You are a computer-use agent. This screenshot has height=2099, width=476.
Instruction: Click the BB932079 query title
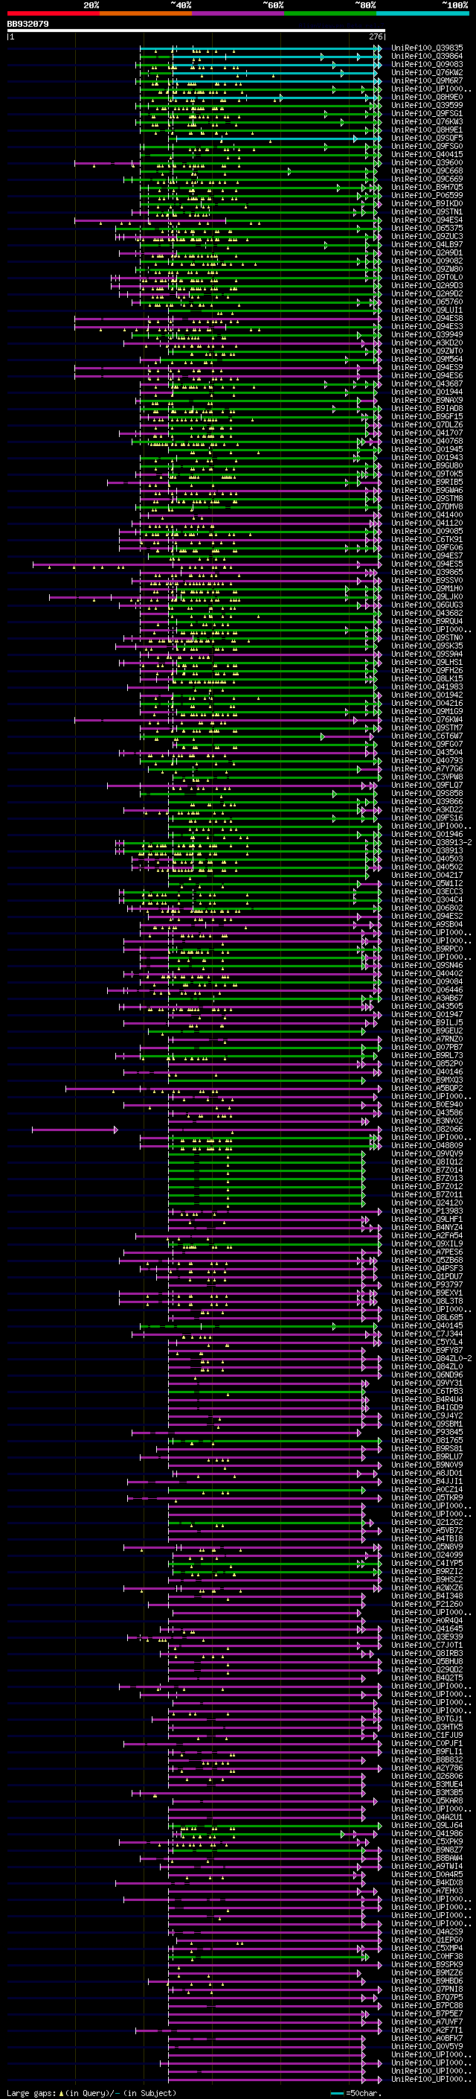coord(28,25)
